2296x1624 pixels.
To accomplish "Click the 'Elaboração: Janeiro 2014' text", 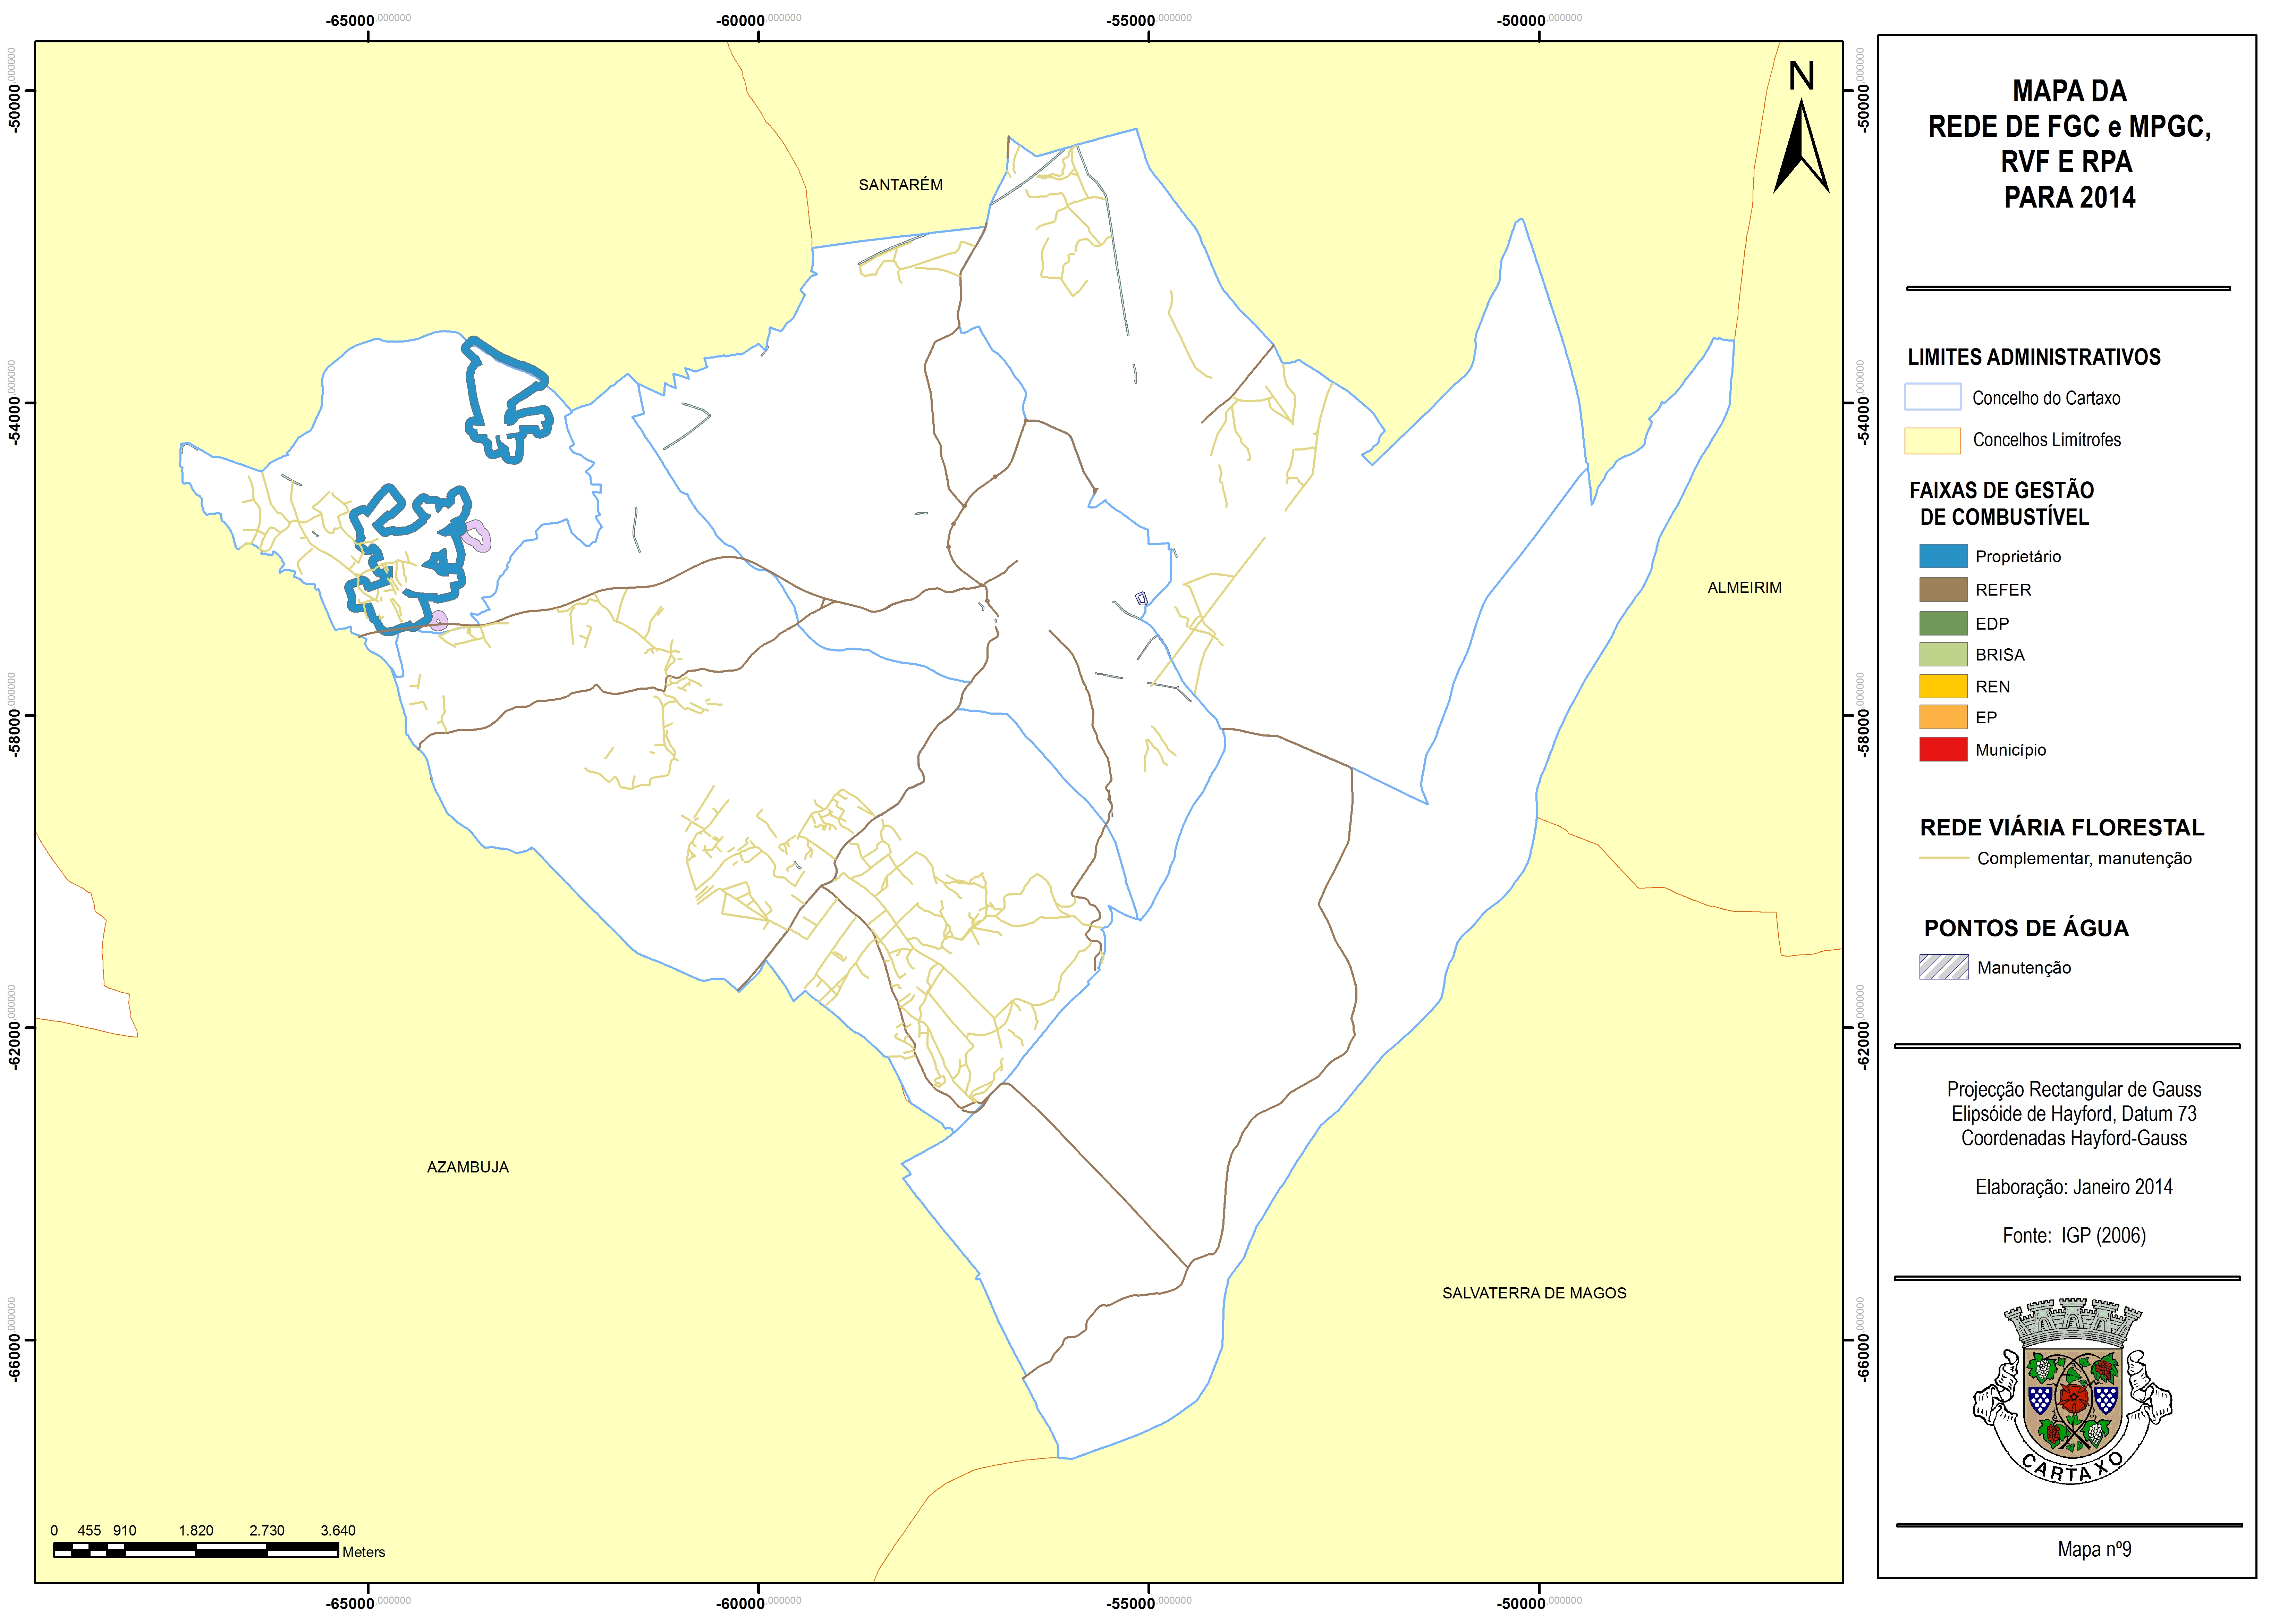I will (2074, 1187).
